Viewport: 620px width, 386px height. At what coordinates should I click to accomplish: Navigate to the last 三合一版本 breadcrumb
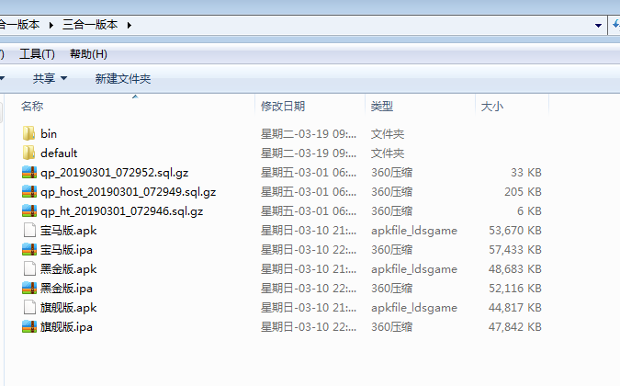90,25
